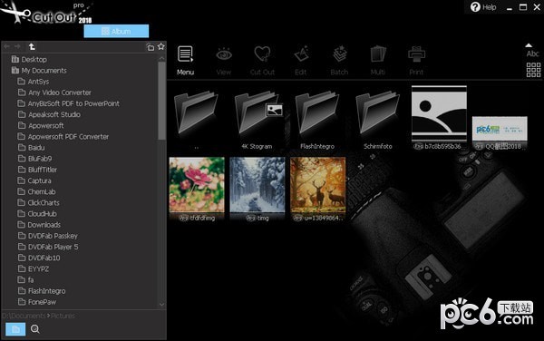This screenshot has height=341, width=544.
Task: Click the Print printer icon
Action: point(416,60)
